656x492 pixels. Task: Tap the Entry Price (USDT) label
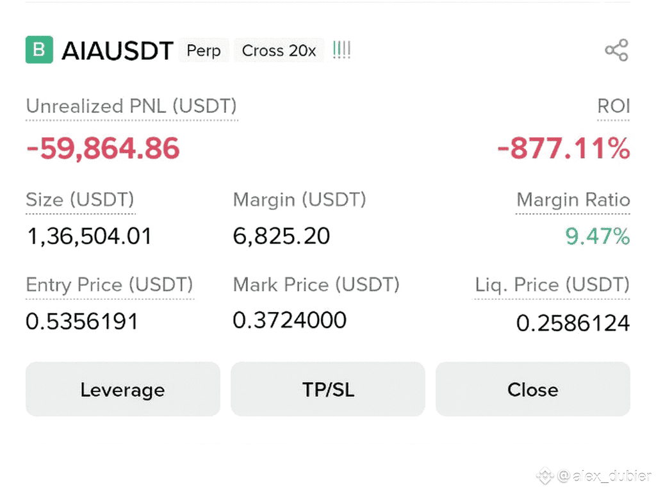pos(109,285)
